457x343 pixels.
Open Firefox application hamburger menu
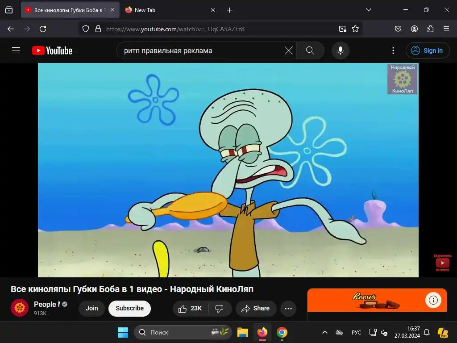(446, 29)
